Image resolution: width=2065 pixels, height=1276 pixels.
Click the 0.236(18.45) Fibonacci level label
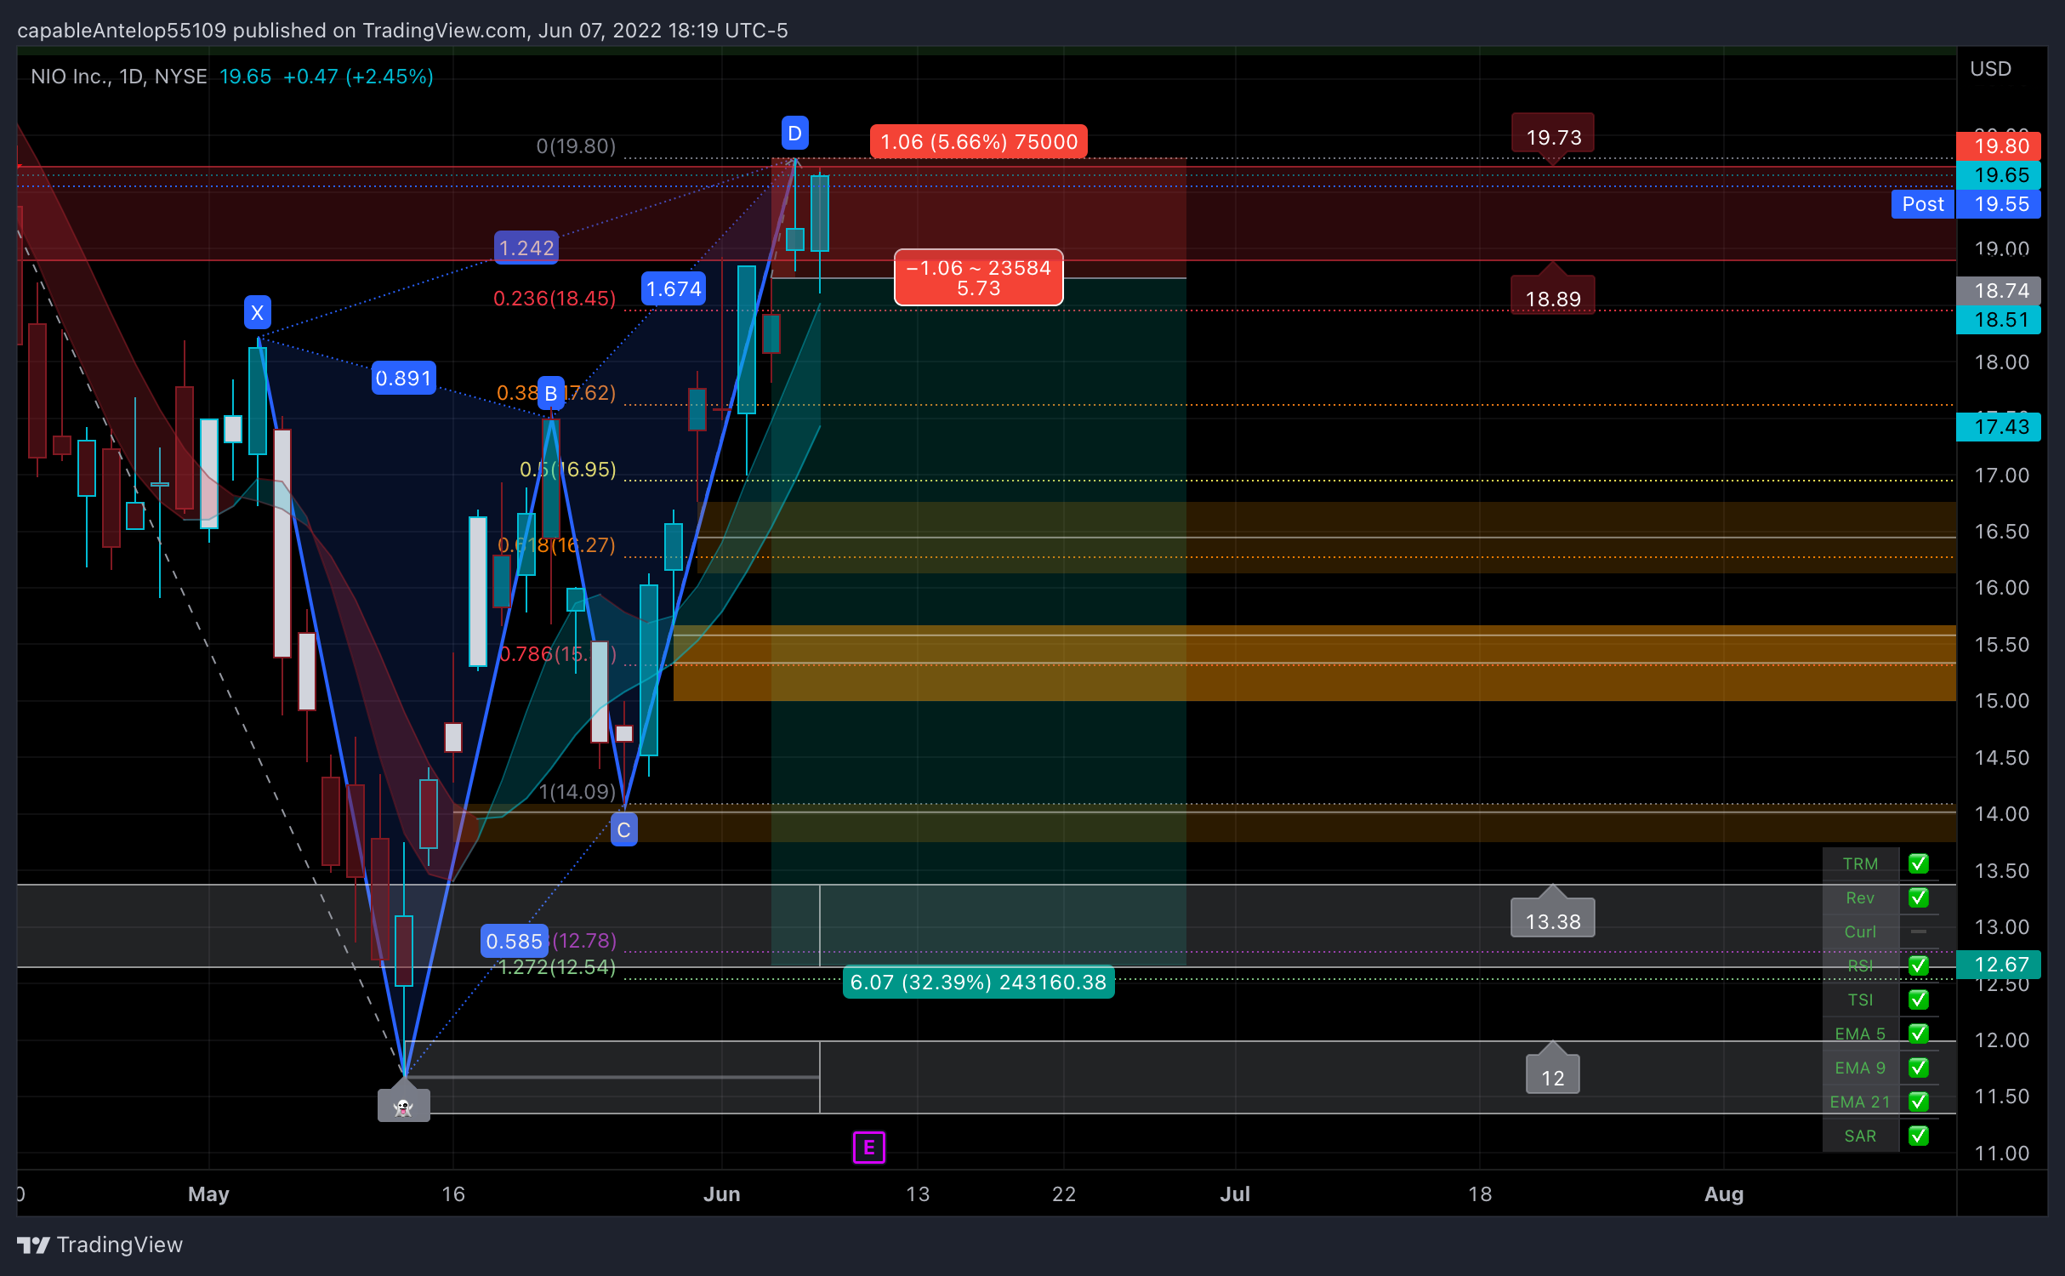point(555,298)
